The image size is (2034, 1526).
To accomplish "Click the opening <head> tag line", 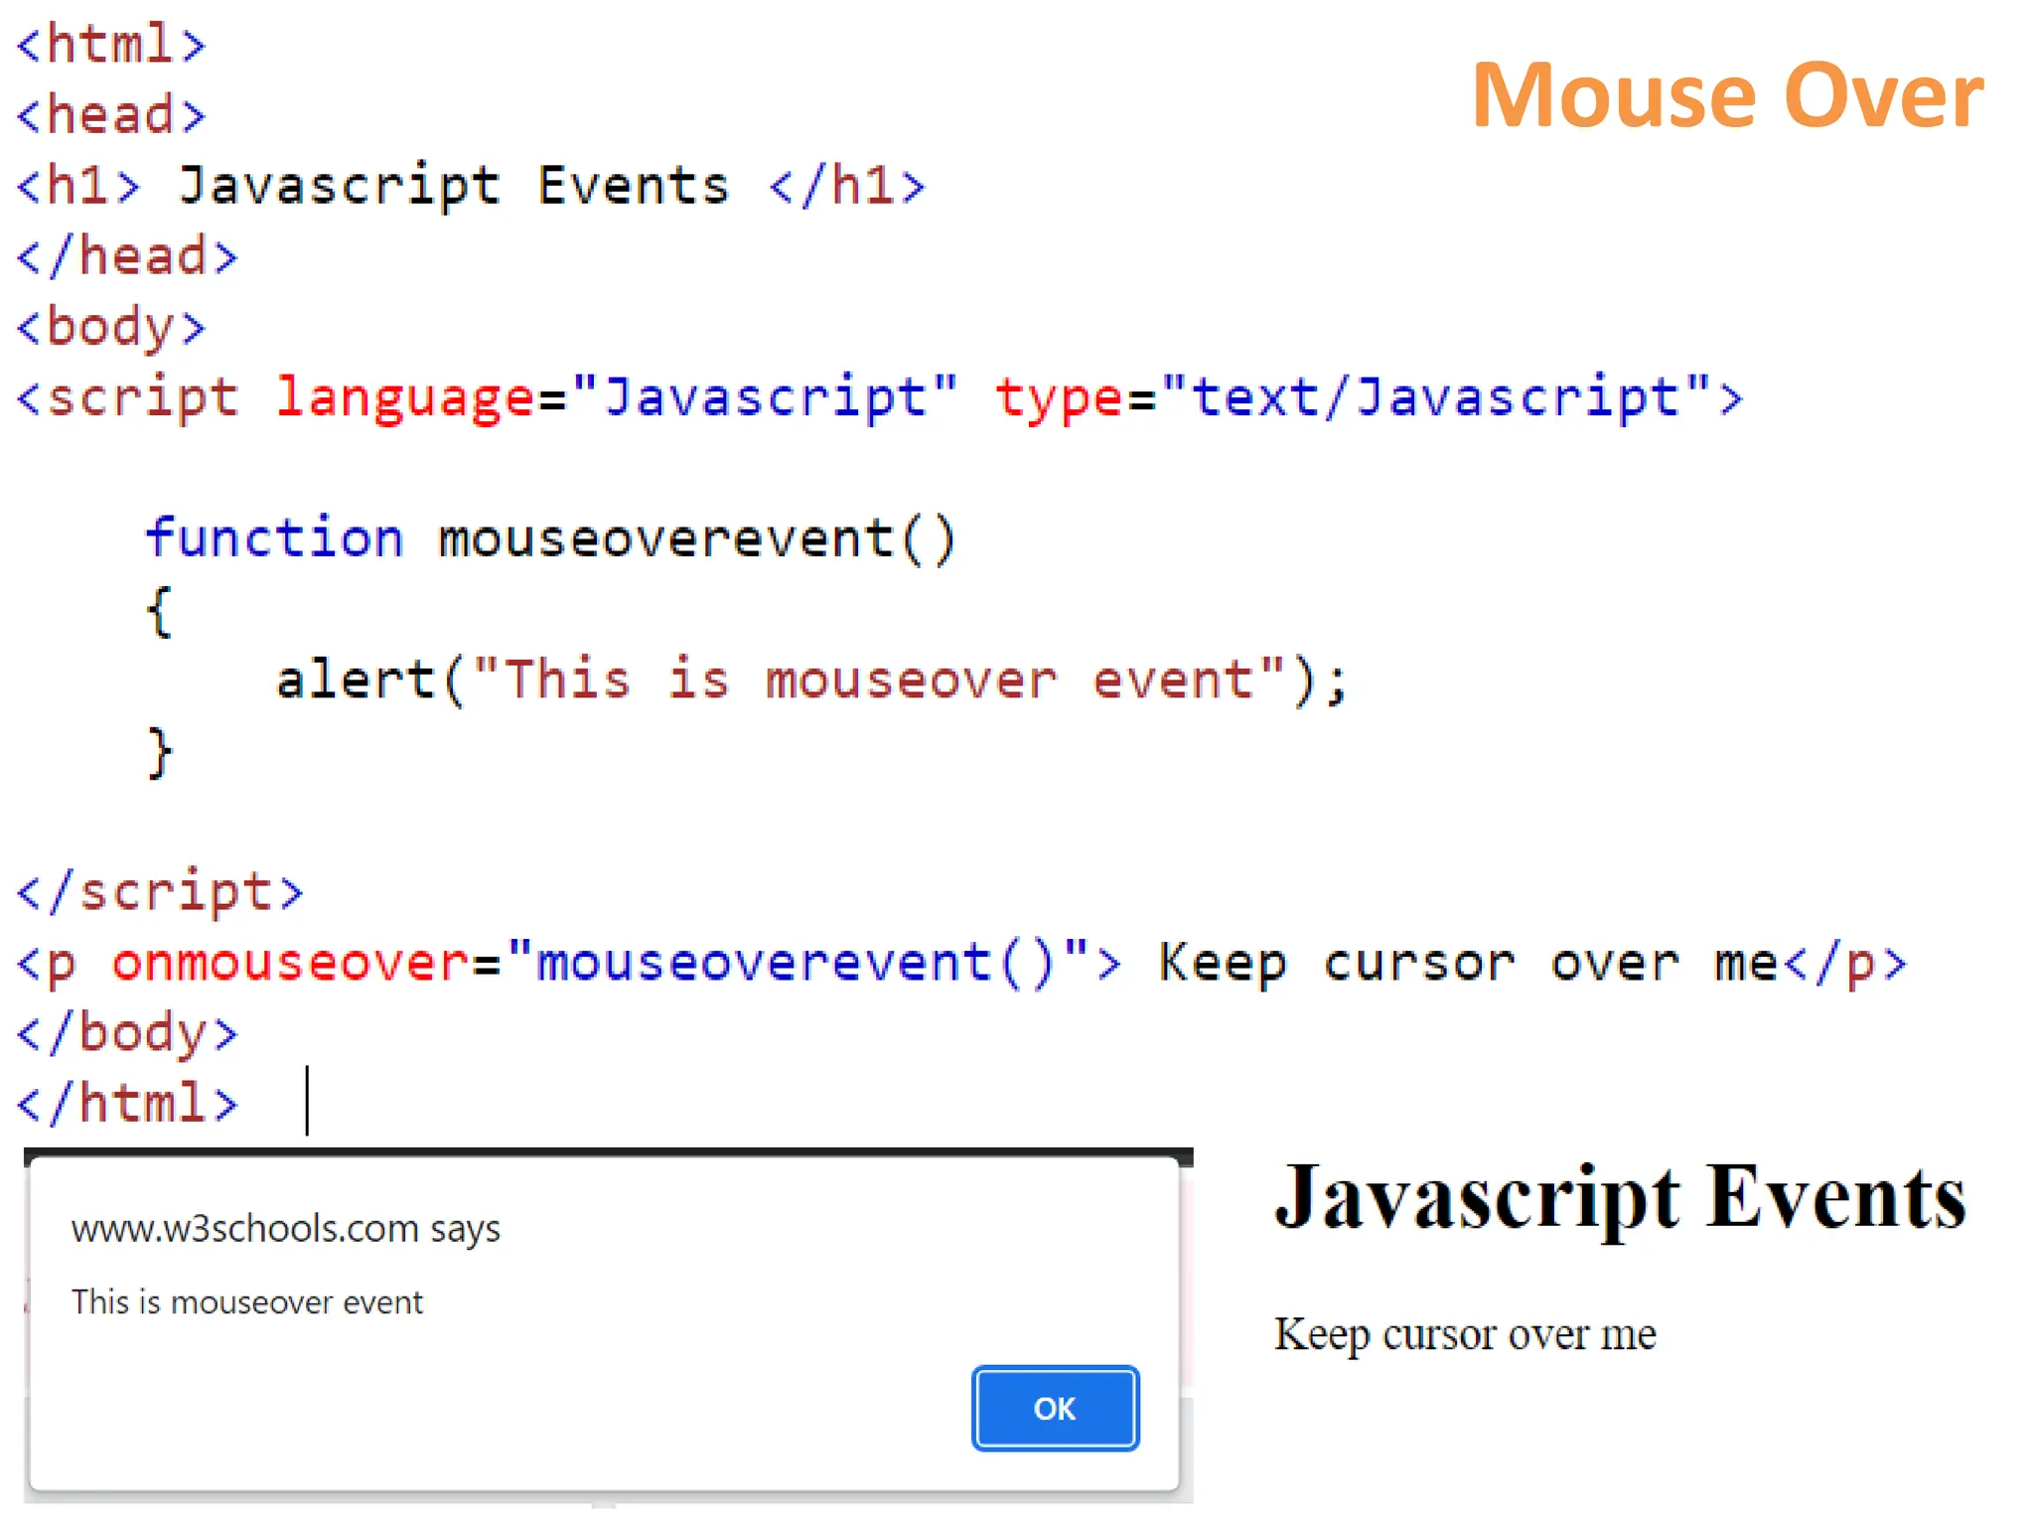I will [111, 114].
